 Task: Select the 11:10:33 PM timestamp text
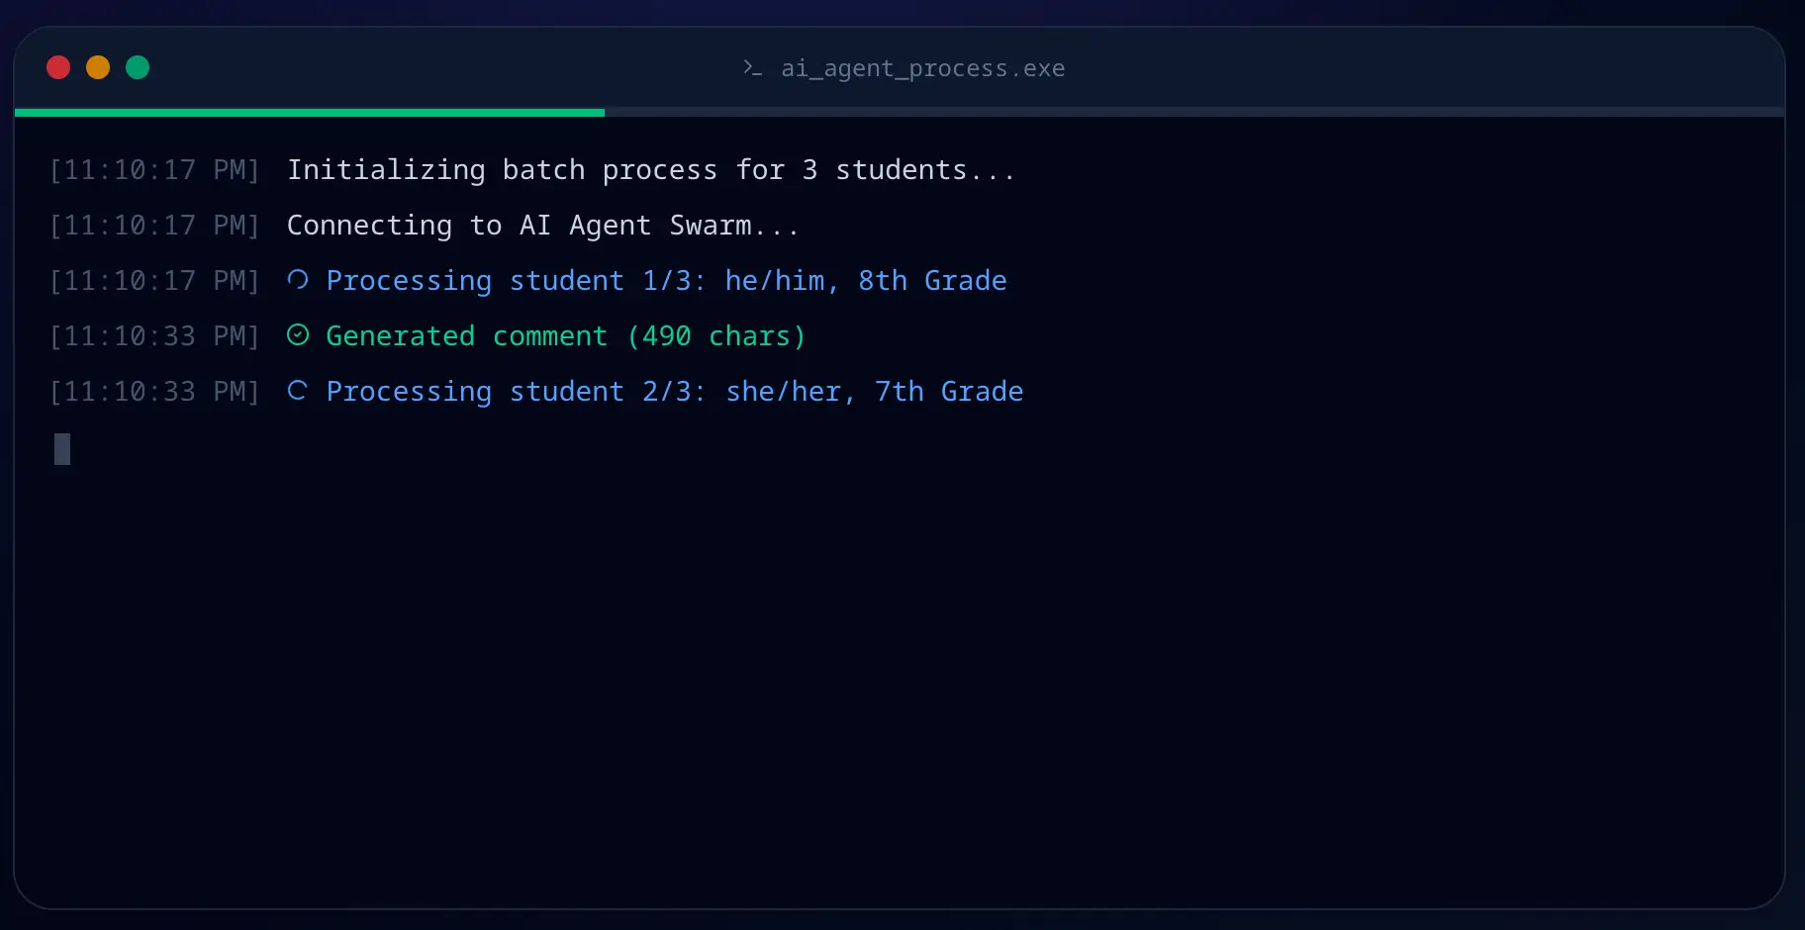[154, 335]
